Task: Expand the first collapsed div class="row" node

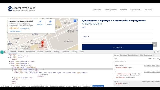Action: (8, 56)
